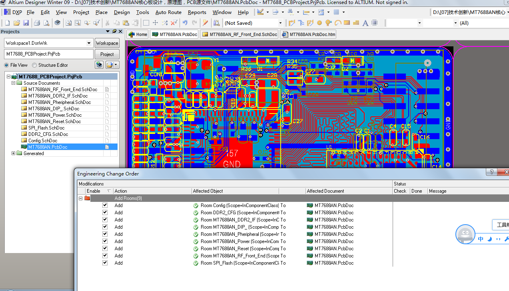Click the undo arrow icon
Image resolution: width=509 pixels, height=291 pixels.
(x=185, y=23)
